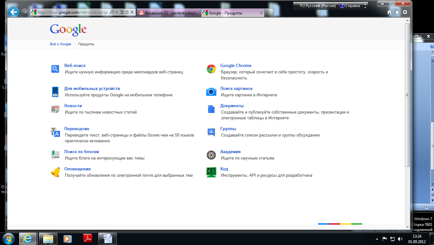Click the Internet Explorer taskbar icon
The image size is (434, 245).
point(28,239)
